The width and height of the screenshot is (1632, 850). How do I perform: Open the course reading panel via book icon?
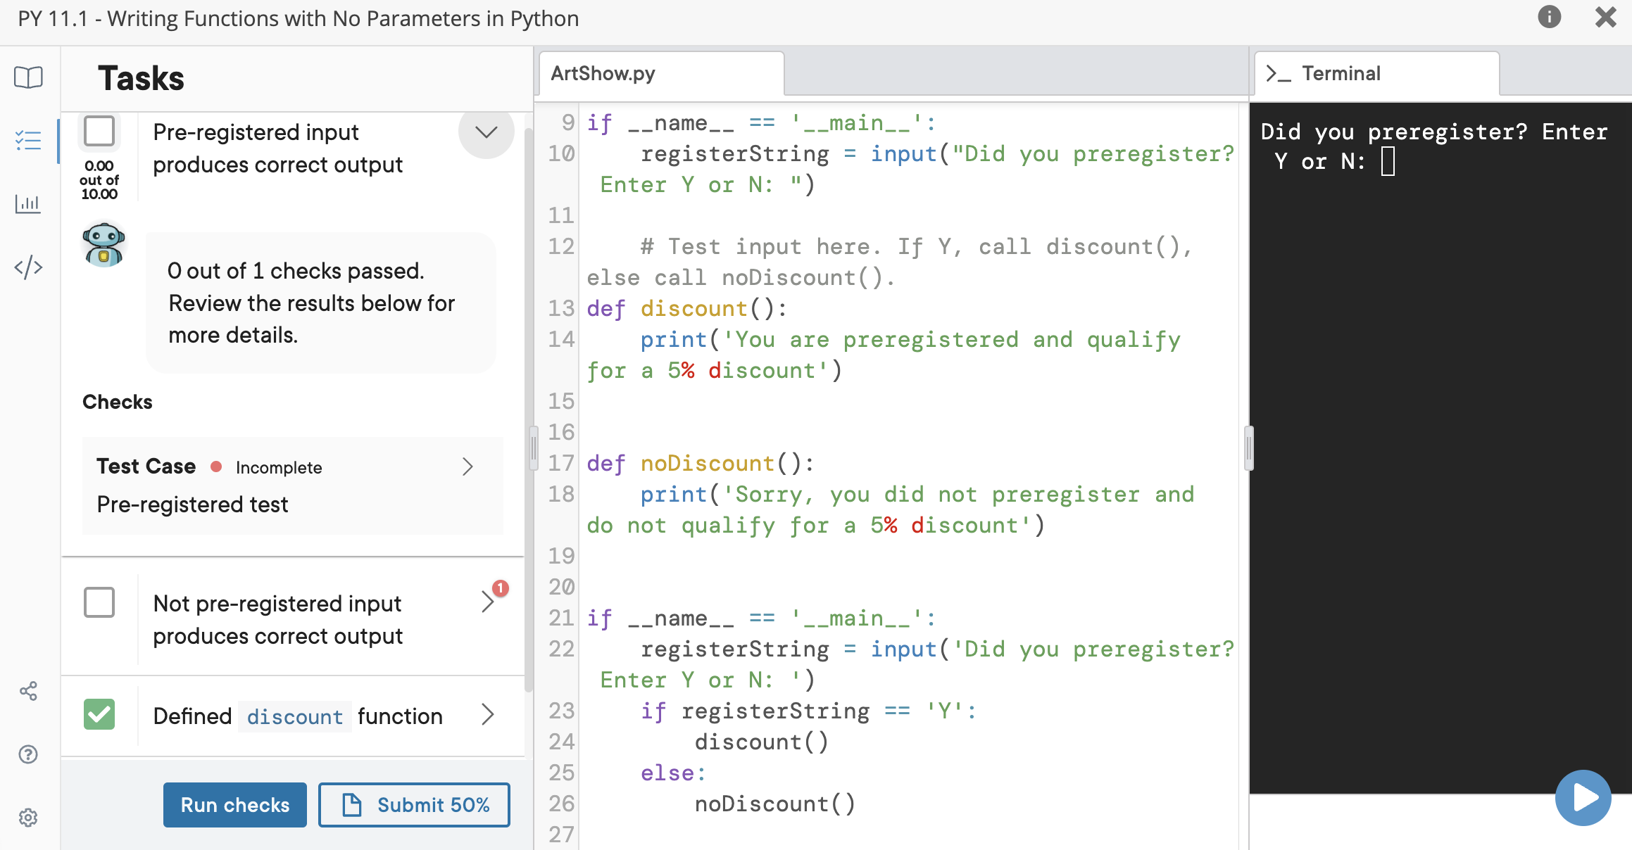point(28,78)
